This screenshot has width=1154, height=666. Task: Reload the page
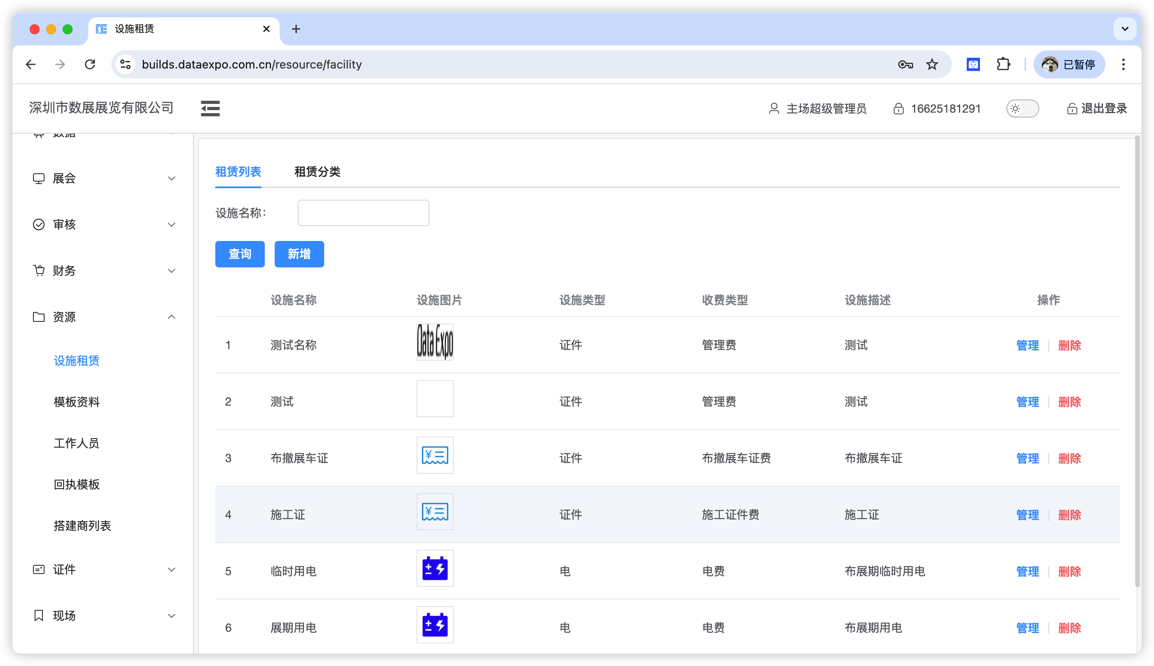tap(90, 64)
